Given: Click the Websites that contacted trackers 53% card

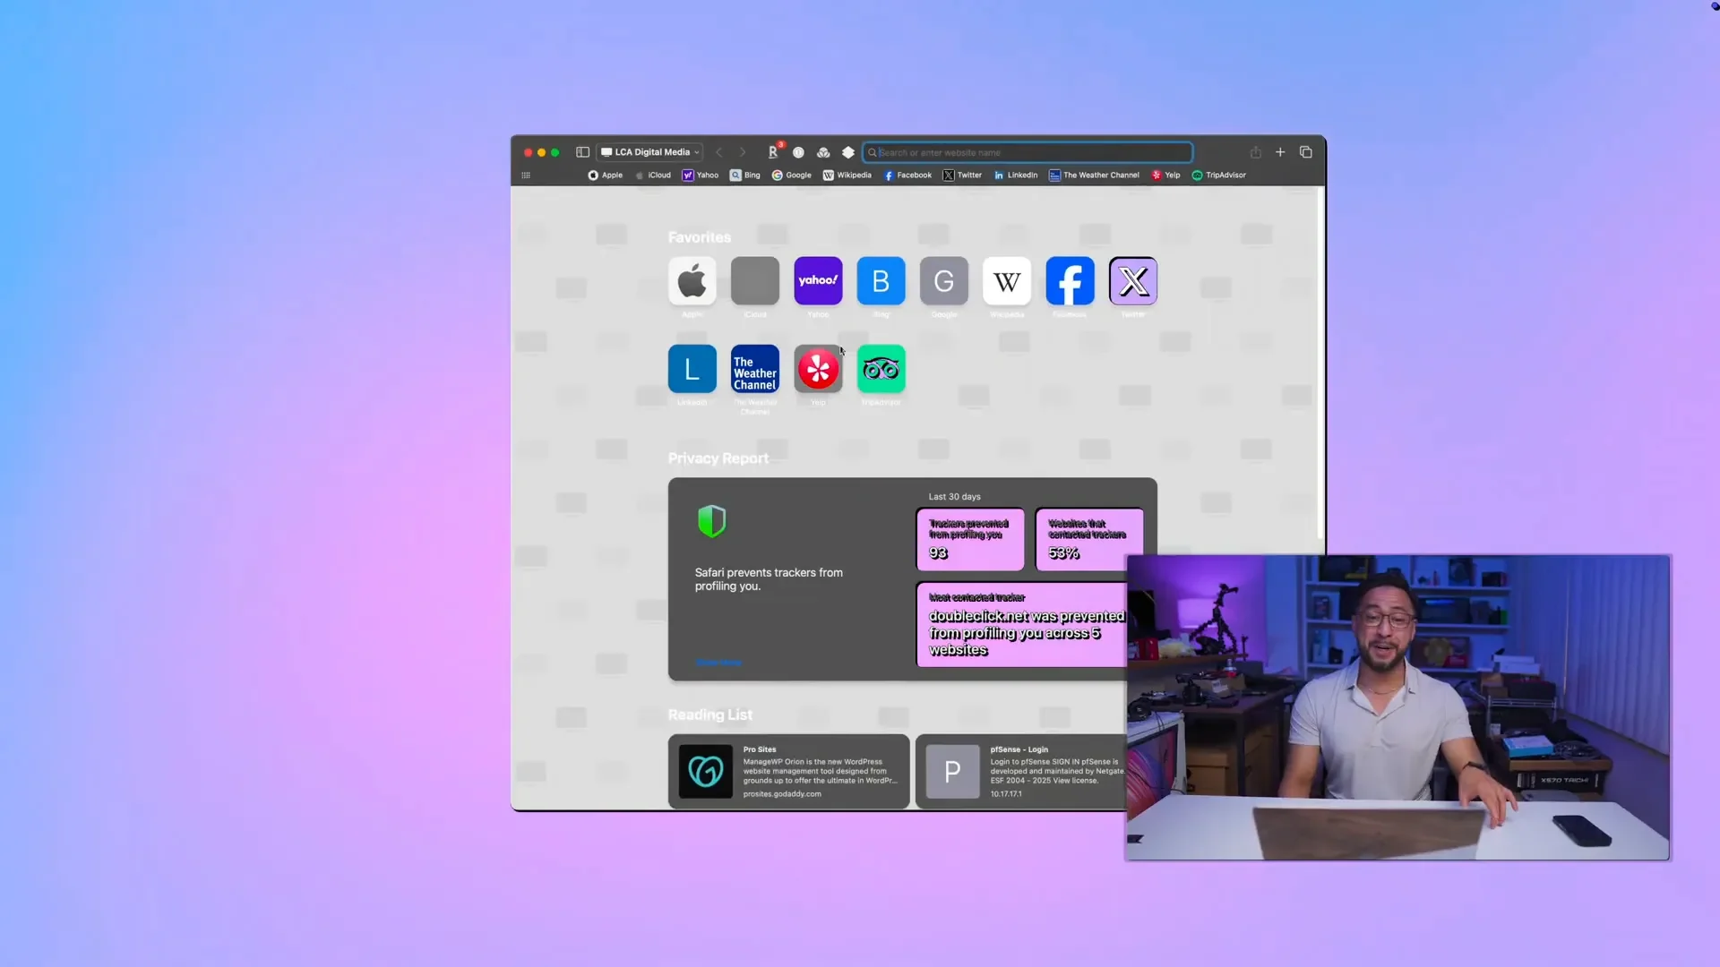Looking at the screenshot, I should click(x=1089, y=539).
